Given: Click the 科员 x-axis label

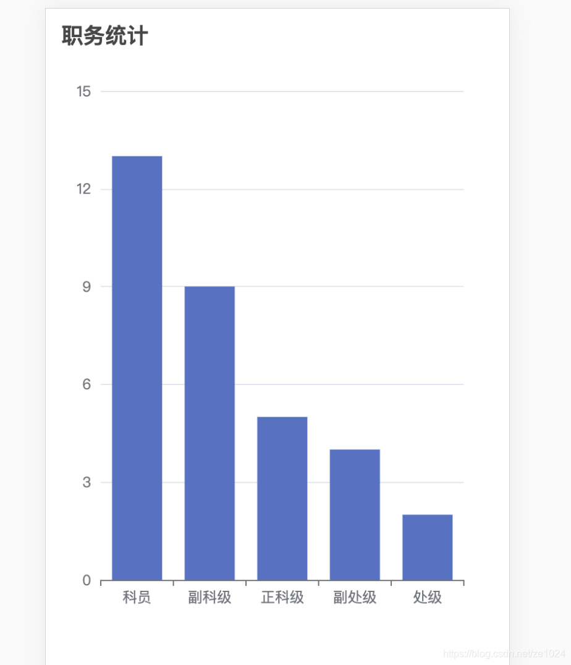Looking at the screenshot, I should point(137,597).
